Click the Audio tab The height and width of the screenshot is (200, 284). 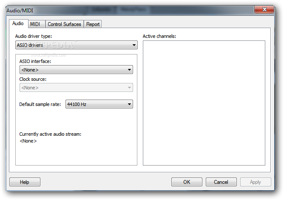(x=18, y=23)
